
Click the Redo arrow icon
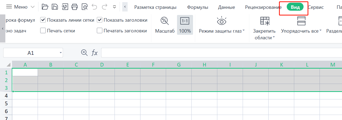point(105,7)
